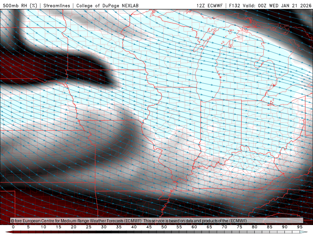
Task: Click the '20' humidity scale label
Action: [74, 227]
